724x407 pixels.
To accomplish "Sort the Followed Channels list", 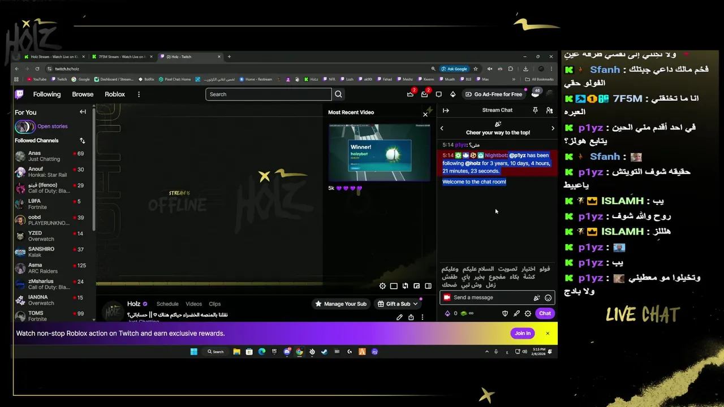I will 83,140.
